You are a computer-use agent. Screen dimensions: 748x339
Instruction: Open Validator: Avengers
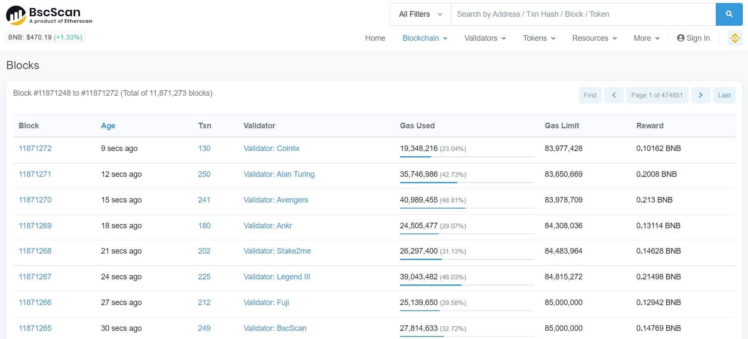pos(276,200)
